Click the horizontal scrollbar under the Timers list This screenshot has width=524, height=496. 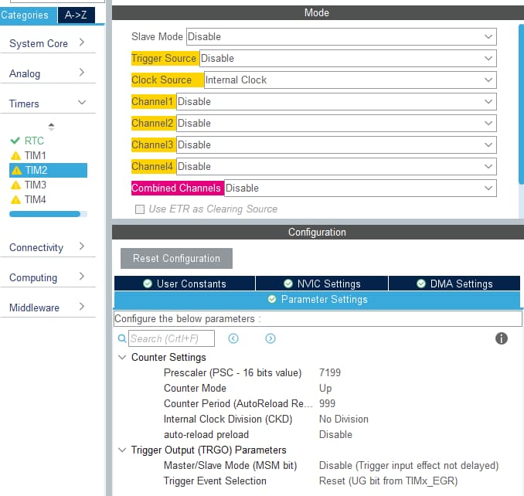[45, 214]
